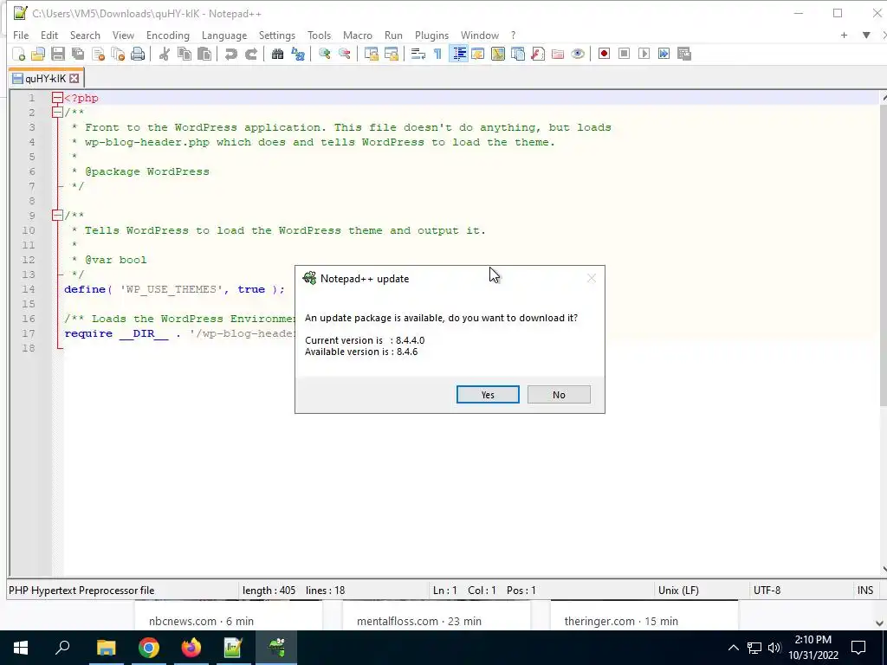Click the Save toolbar icon
The image size is (887, 665).
point(58,55)
